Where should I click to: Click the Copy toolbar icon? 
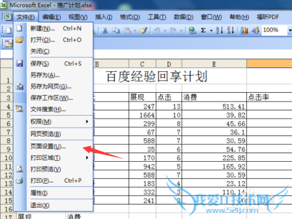116,30
